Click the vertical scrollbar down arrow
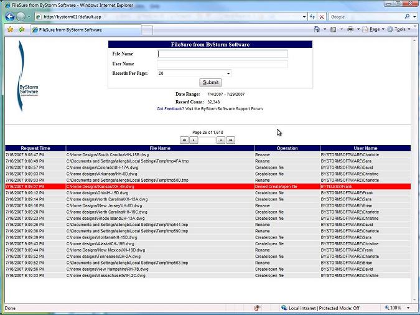This screenshot has height=315, width=420. 415,299
